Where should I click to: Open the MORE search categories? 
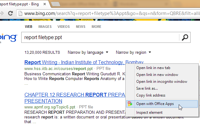coord(97,27)
